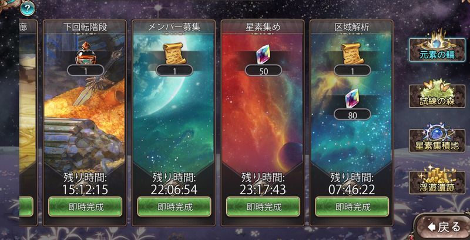Image resolution: width=470 pixels, height=240 pixels.
Task: Tap the scroll reward icon in 区域解析
Action: click(352, 54)
